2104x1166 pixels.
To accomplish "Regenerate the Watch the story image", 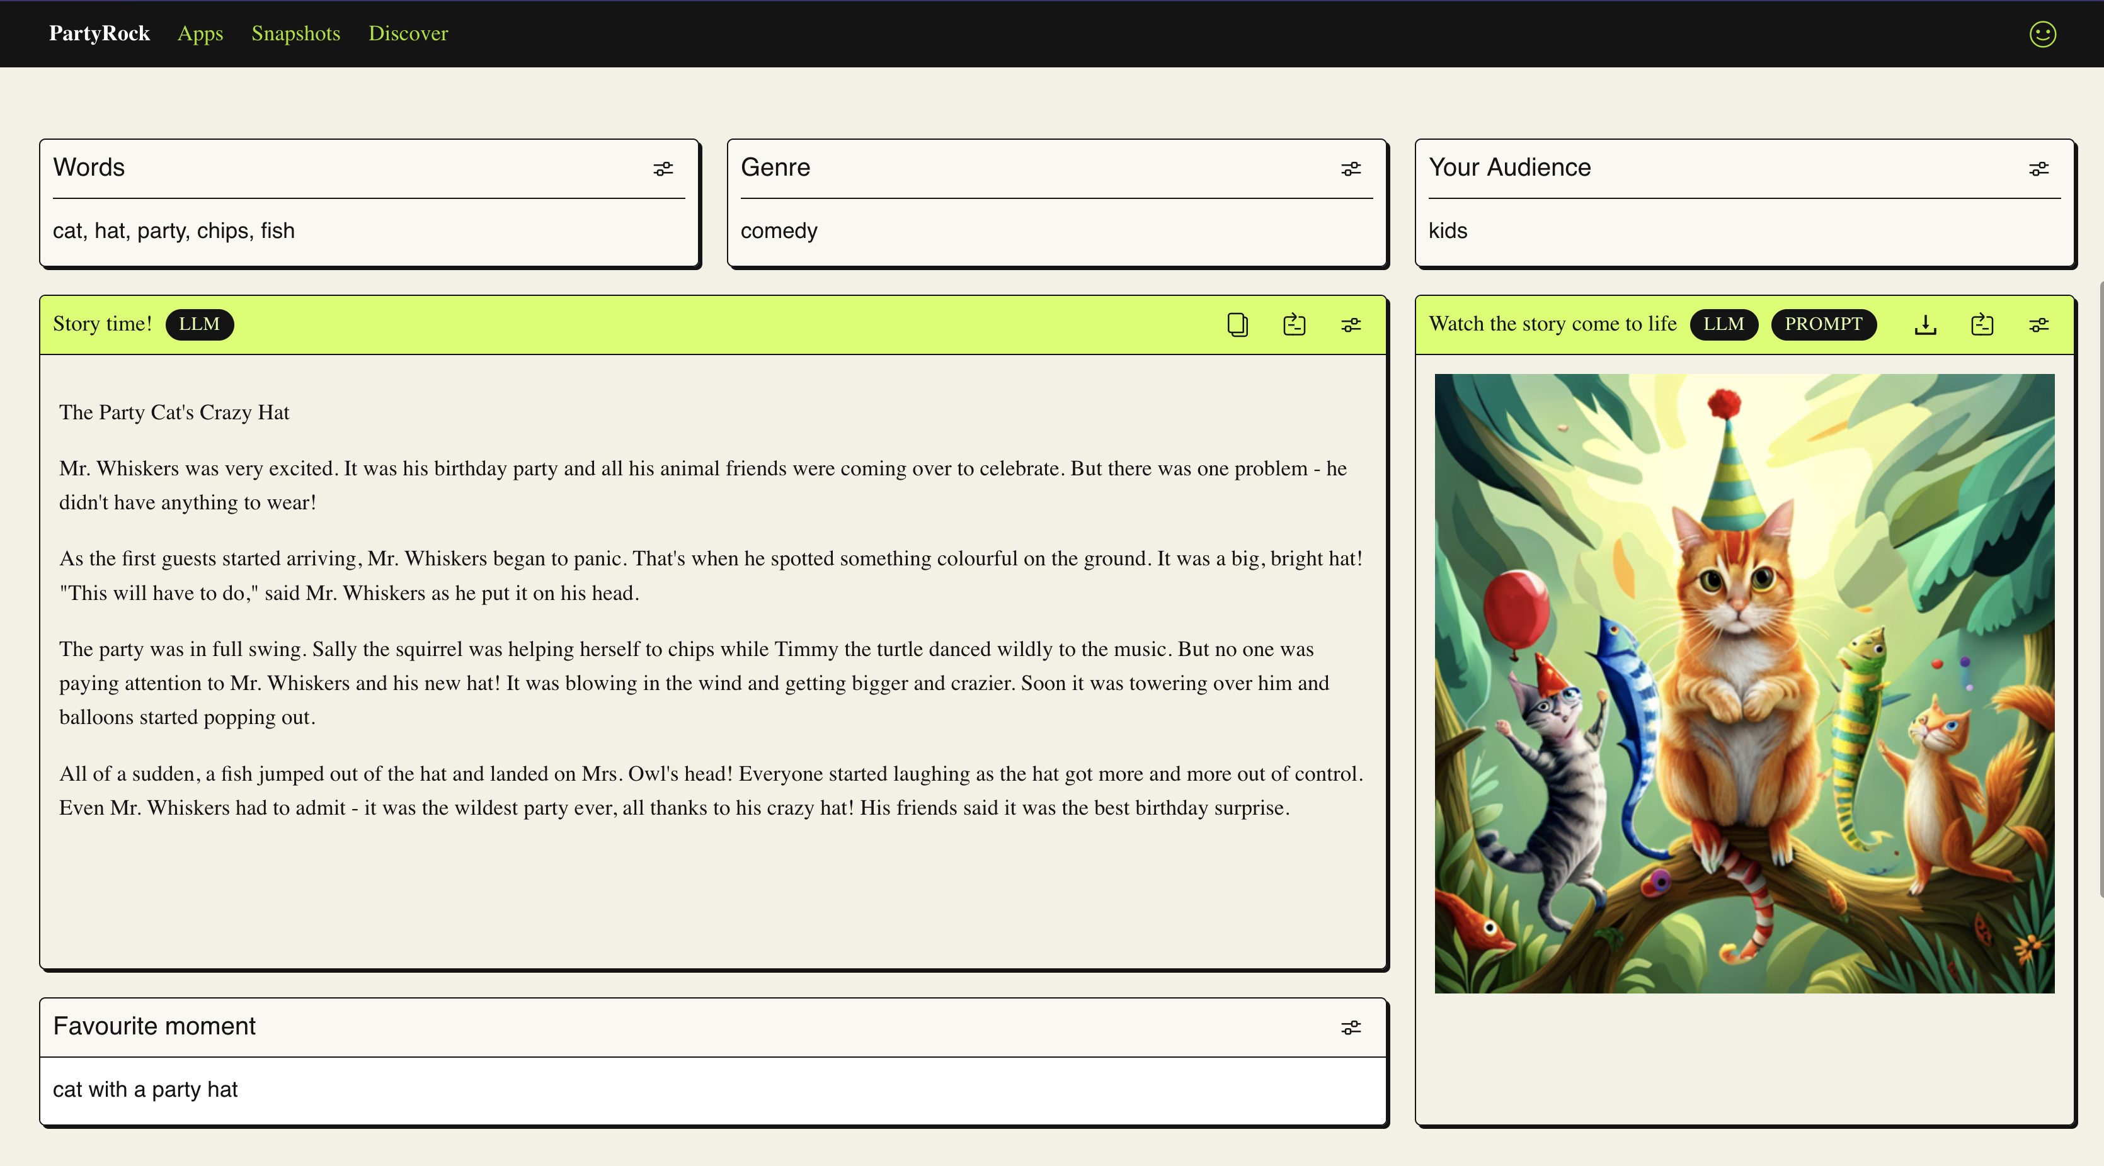I will tap(1982, 325).
